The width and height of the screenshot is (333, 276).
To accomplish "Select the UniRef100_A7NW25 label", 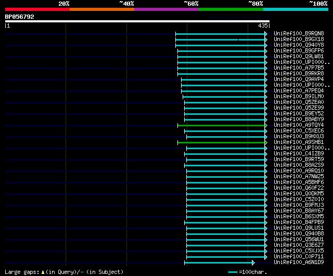I will click(x=299, y=177).
